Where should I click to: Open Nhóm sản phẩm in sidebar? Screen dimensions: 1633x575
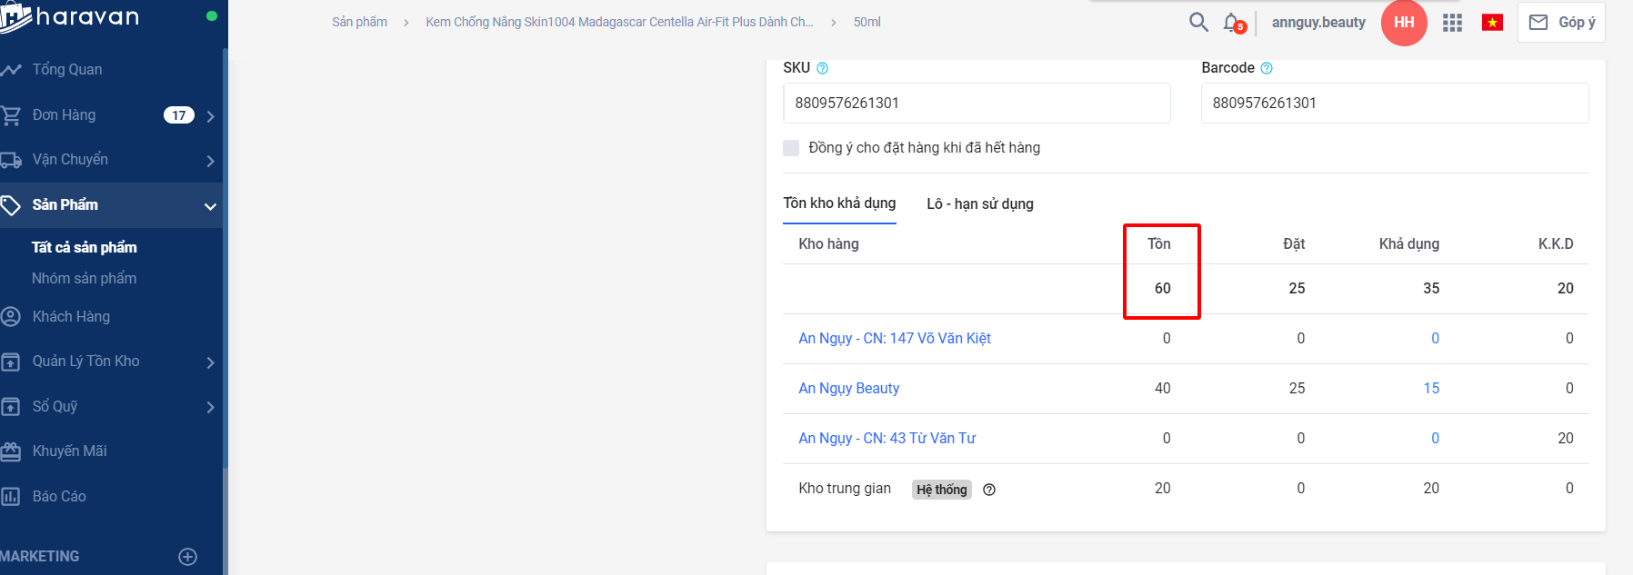coord(84,279)
